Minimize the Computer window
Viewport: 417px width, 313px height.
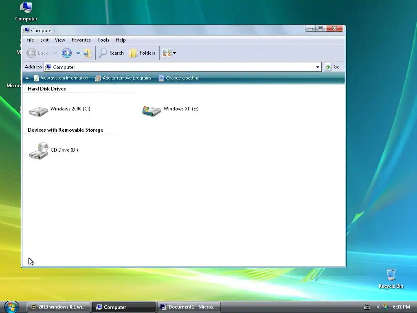[310, 28]
